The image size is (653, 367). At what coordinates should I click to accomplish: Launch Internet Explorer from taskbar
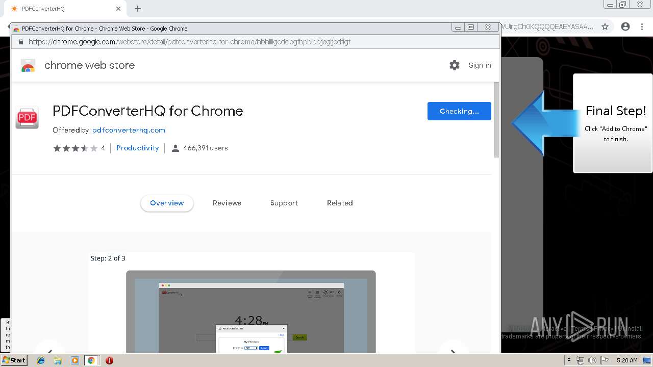[41, 360]
